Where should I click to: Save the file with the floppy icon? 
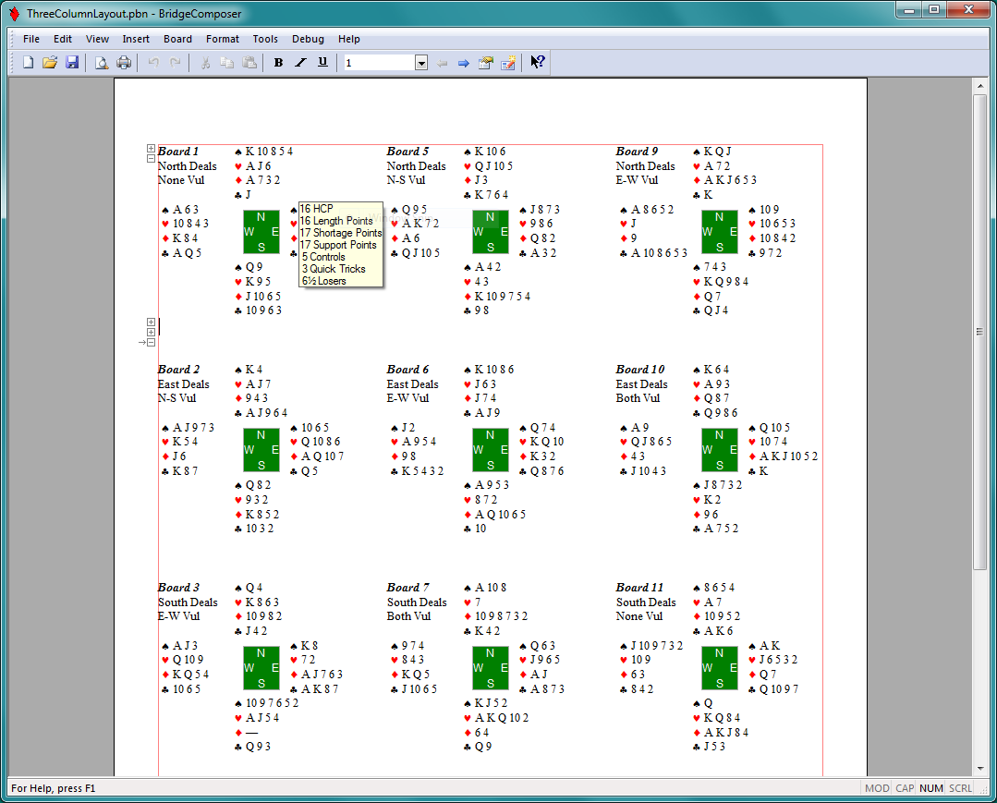pos(72,63)
